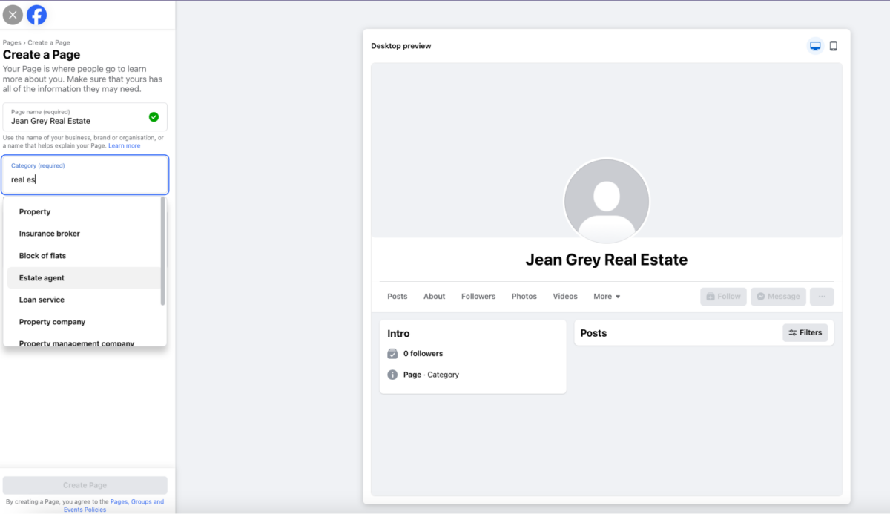890x514 pixels.
Task: Open the Learn more link
Action: tap(124, 145)
